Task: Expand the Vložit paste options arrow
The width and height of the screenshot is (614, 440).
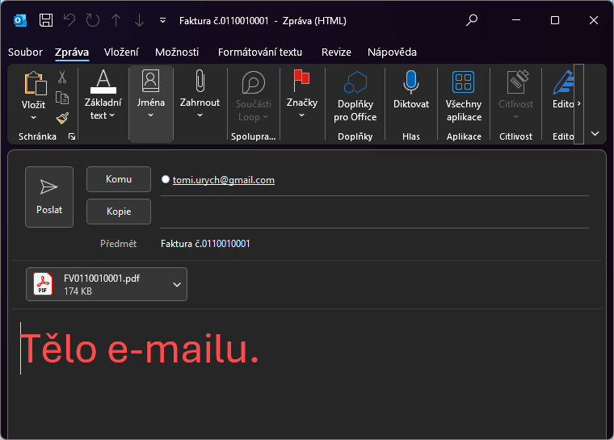Action: (33, 117)
